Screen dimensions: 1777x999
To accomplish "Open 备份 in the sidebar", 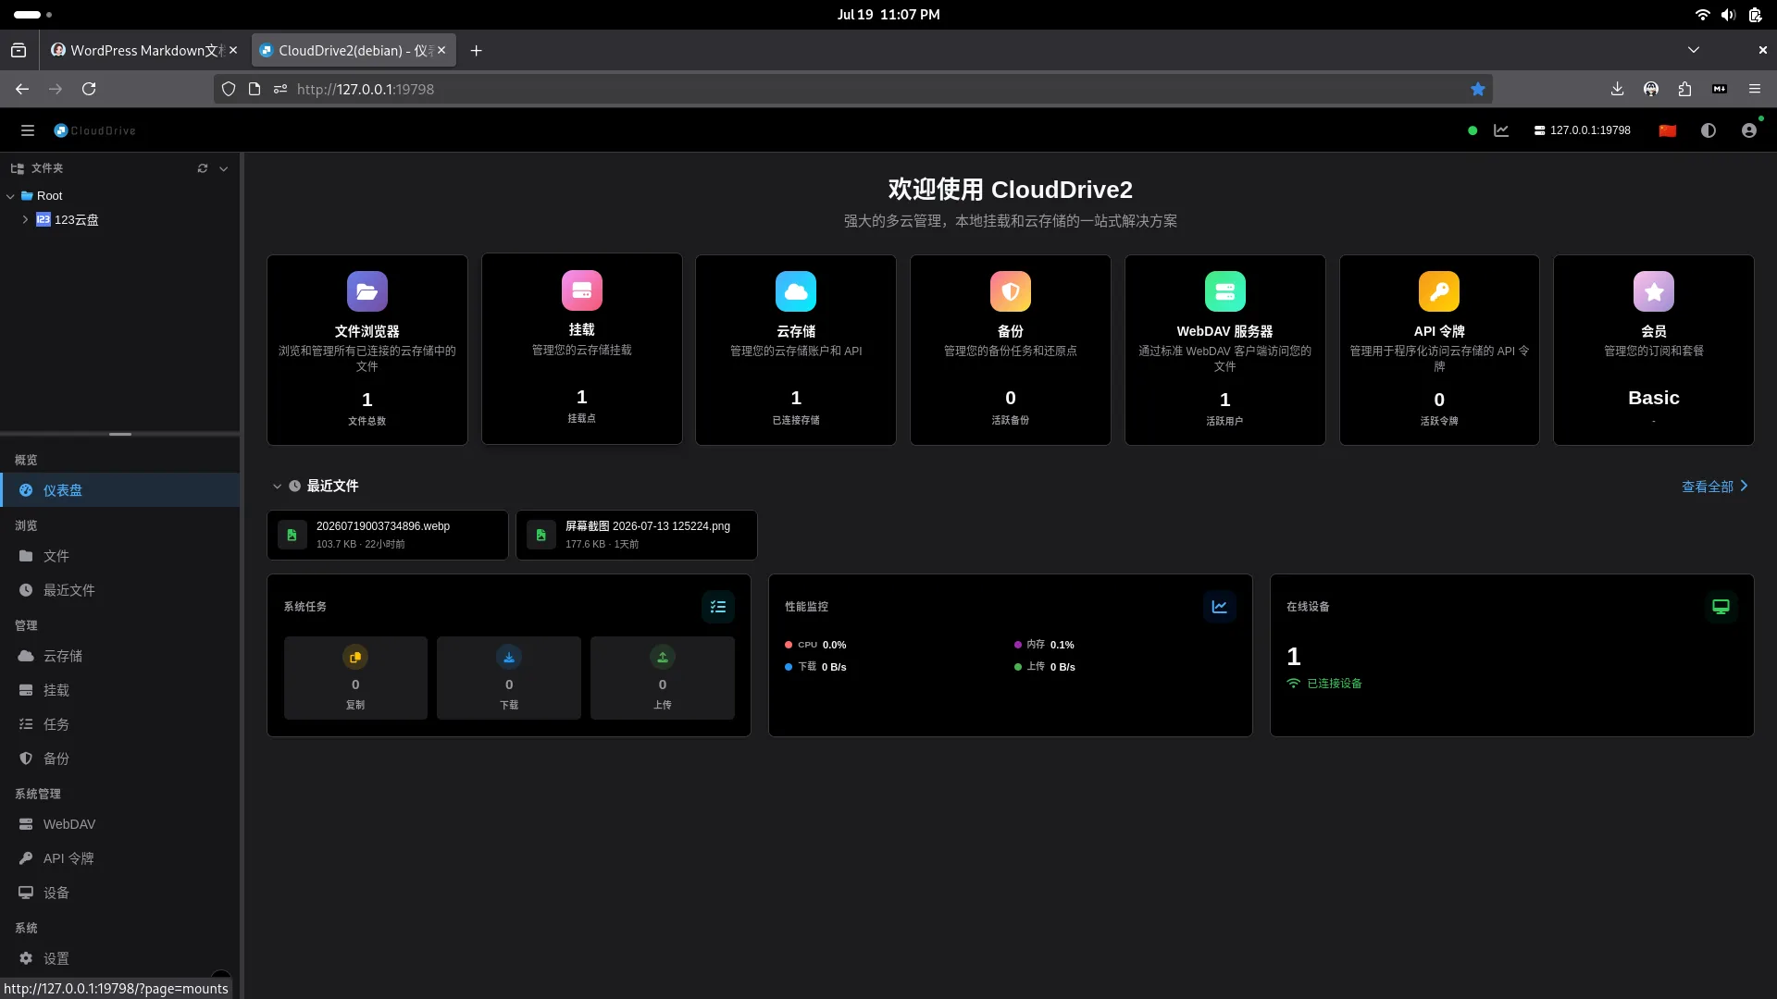I will [x=120, y=758].
